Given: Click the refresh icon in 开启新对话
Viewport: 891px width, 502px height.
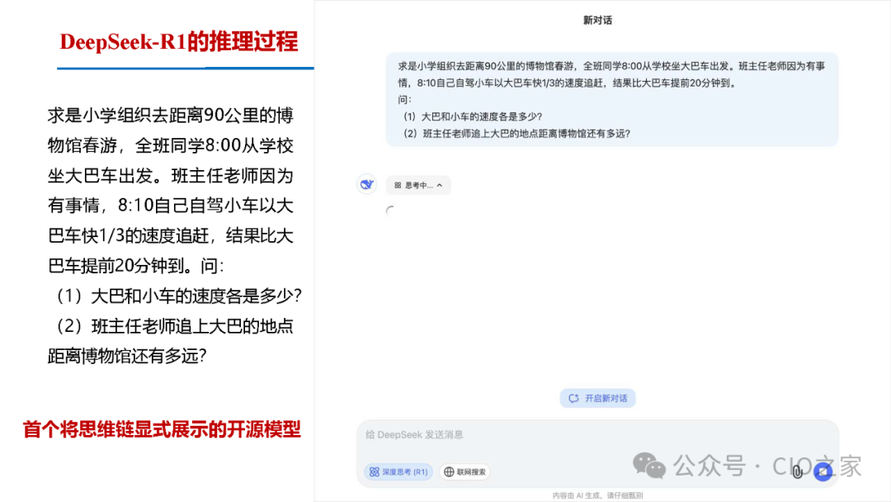Looking at the screenshot, I should coord(573,399).
